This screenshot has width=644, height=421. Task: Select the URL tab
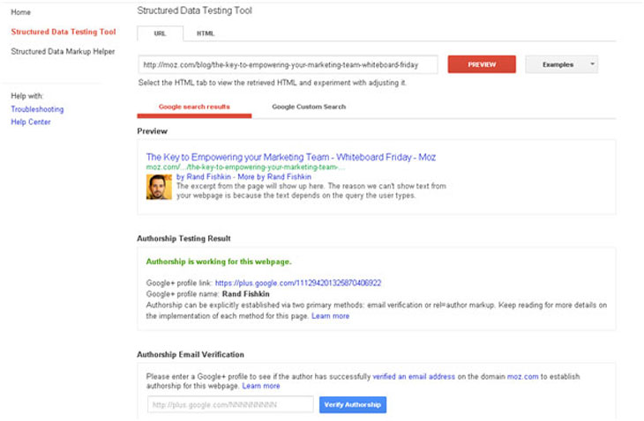click(x=160, y=33)
